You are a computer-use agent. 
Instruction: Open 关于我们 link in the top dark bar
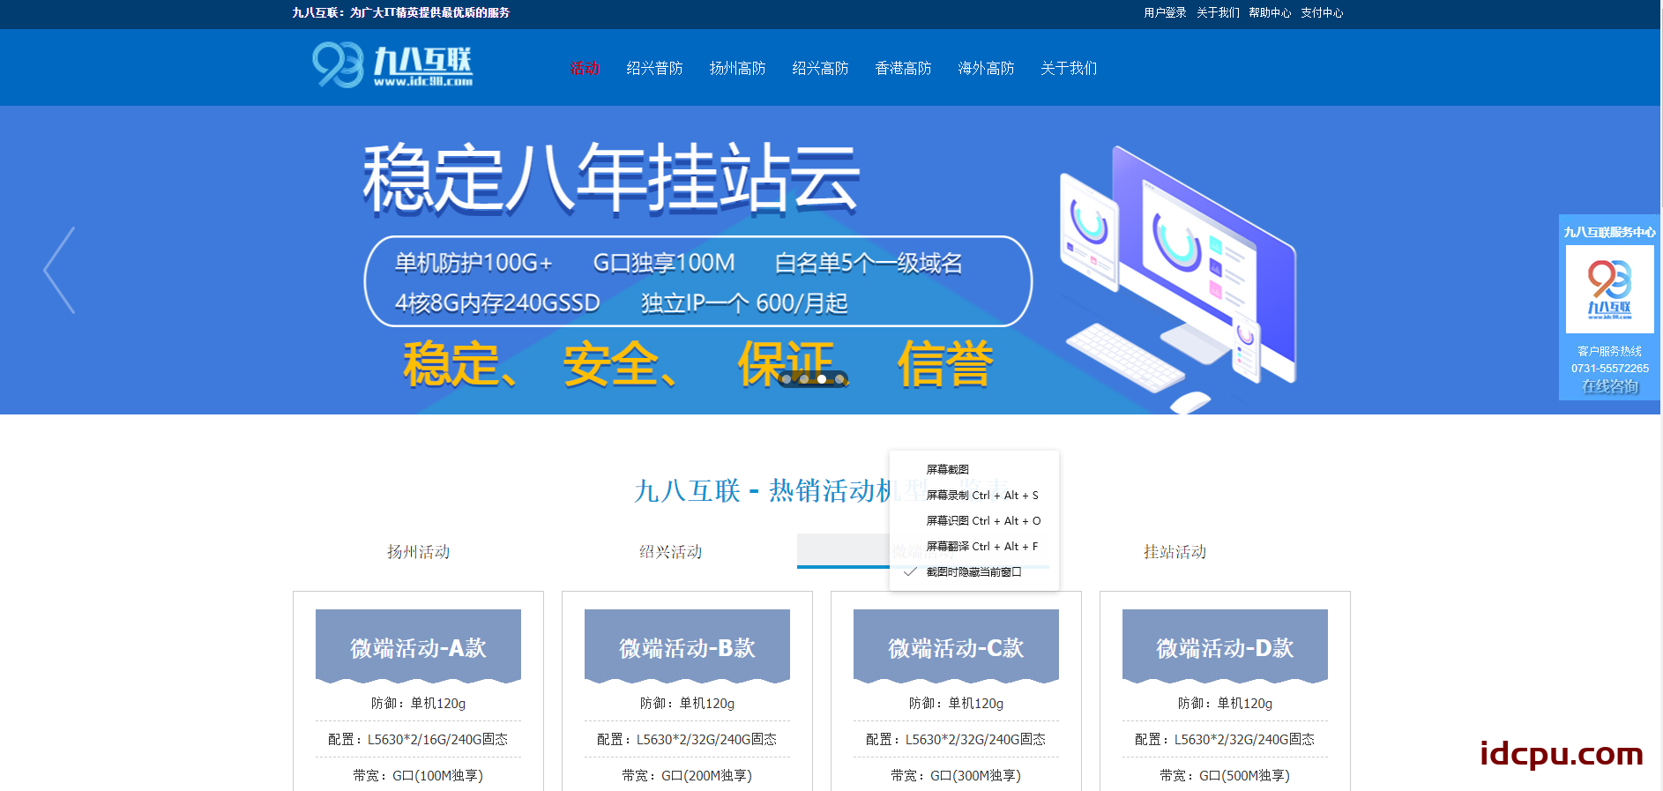(1218, 12)
